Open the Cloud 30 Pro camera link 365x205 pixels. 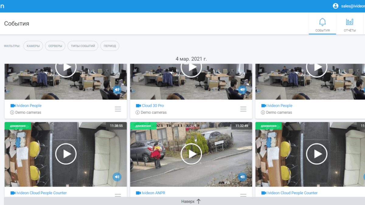coord(153,106)
